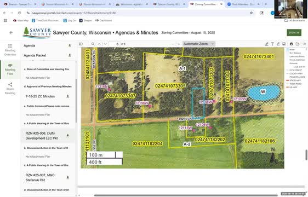Download the 7-18-25 ZC Minutes
The height and width of the screenshot is (197, 308).
tap(67, 96)
